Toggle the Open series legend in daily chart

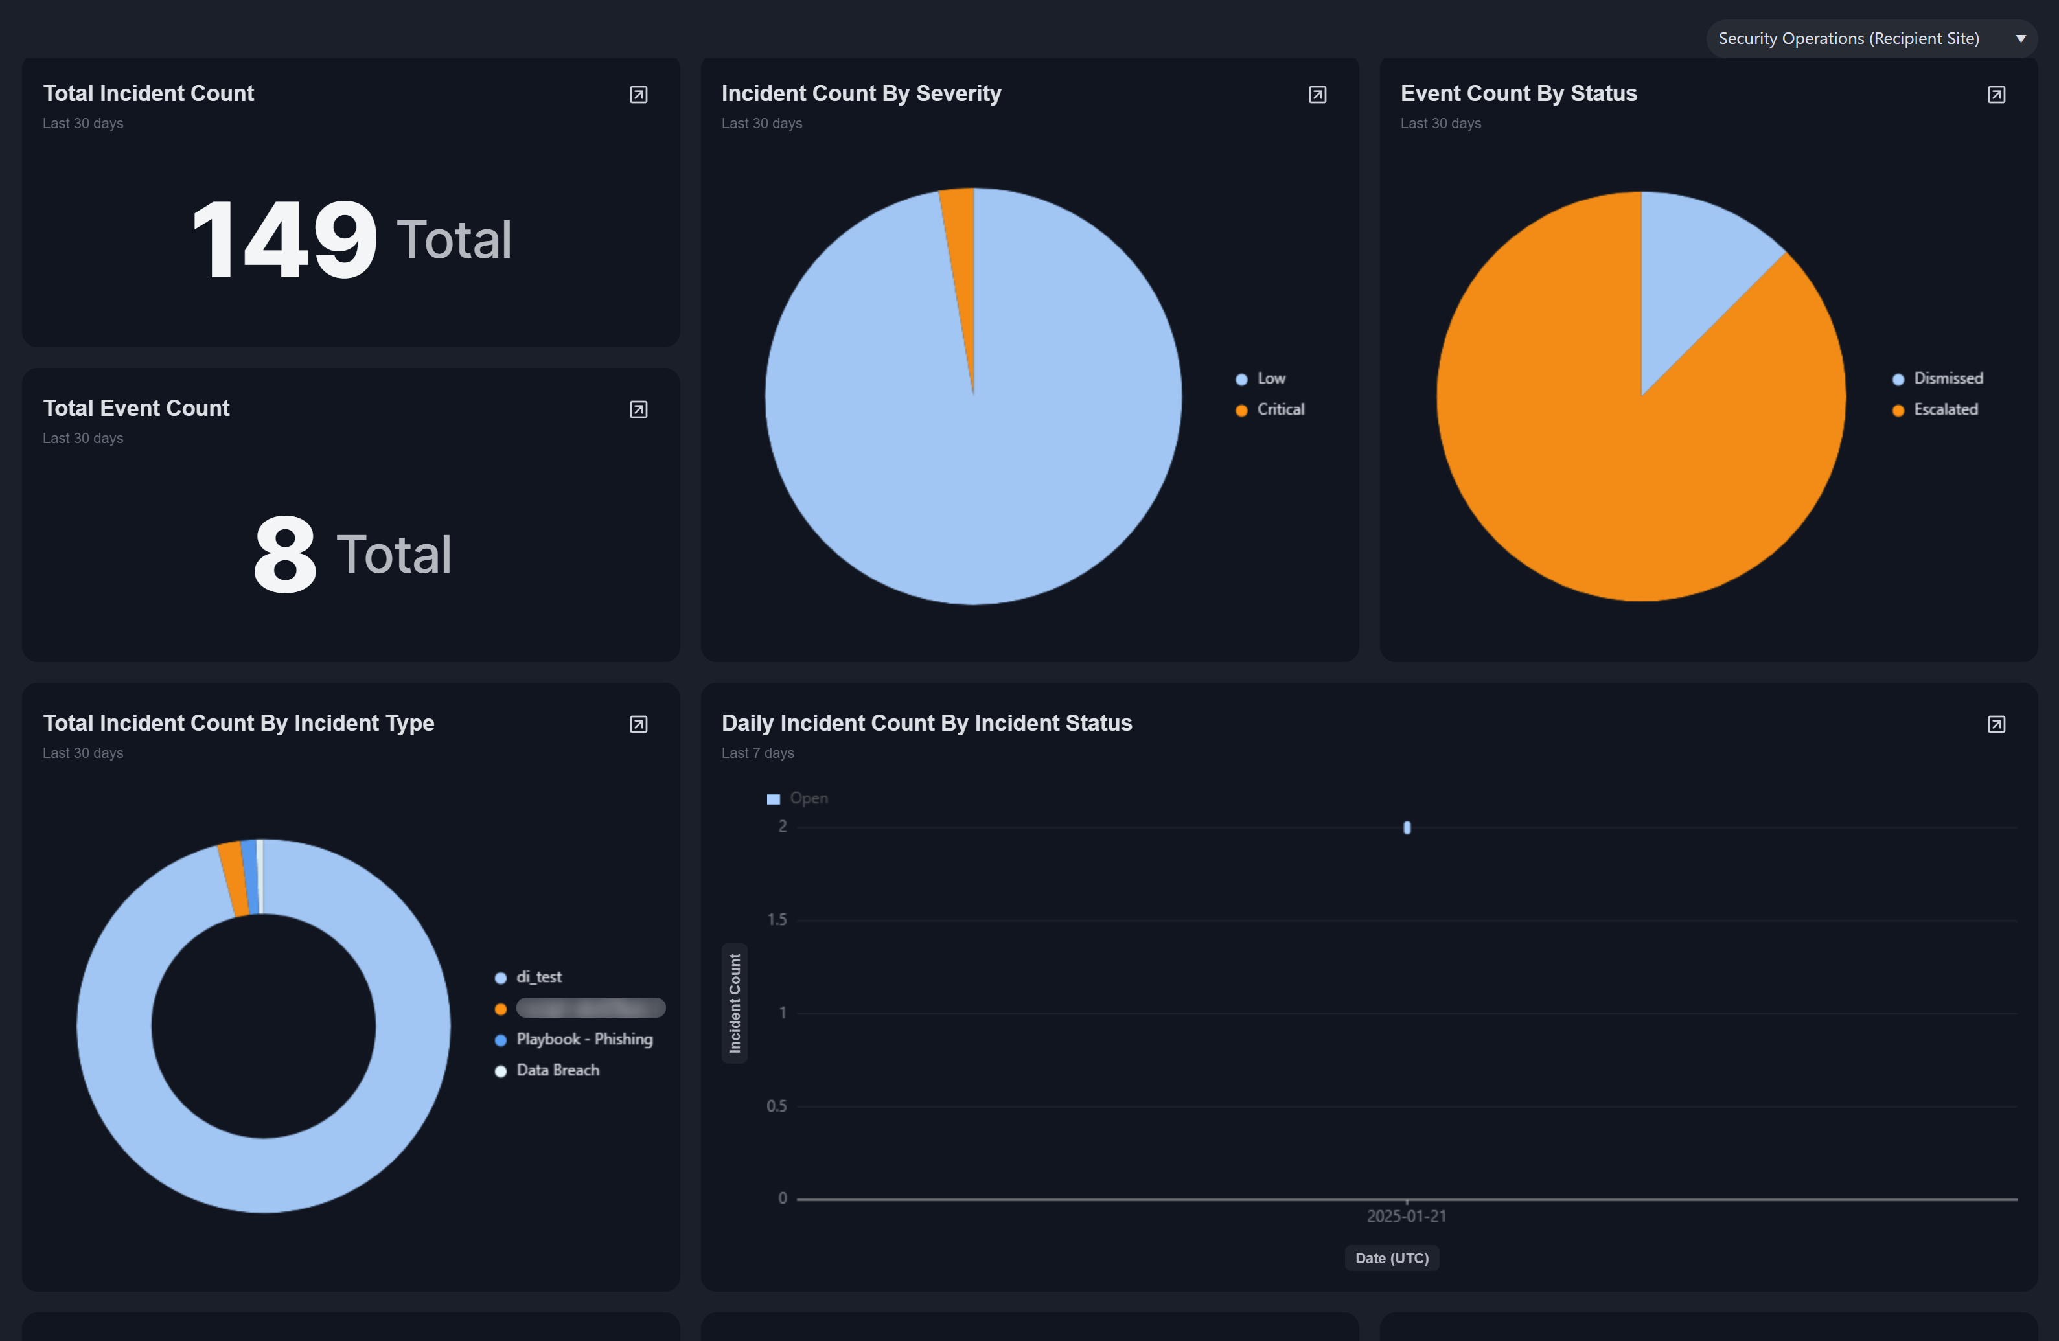point(807,799)
